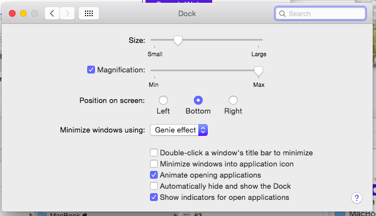Image resolution: width=376 pixels, height=216 pixels.
Task: Disable the Magnification checkbox
Action: coord(91,70)
